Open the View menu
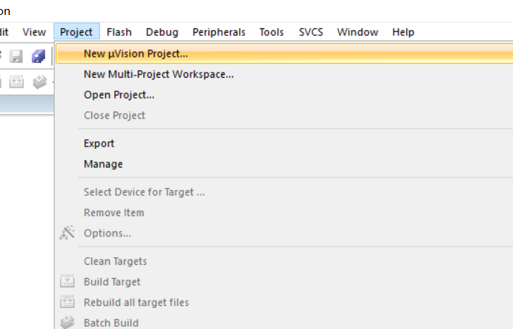Image resolution: width=513 pixels, height=329 pixels. pos(34,32)
